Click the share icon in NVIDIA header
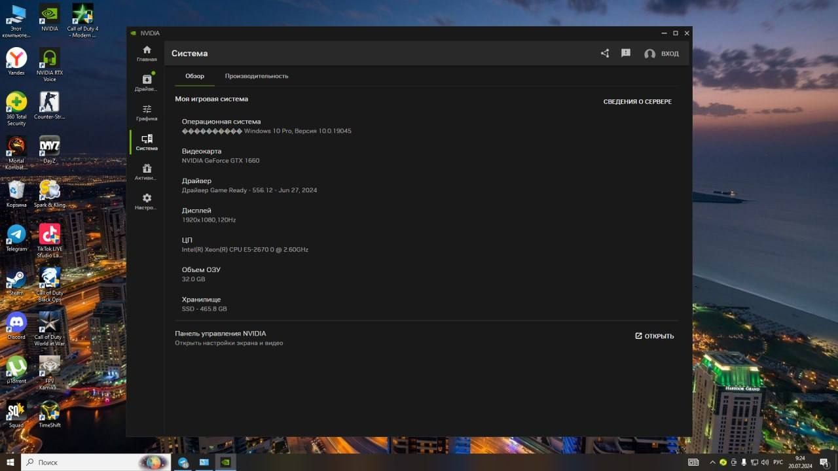This screenshot has width=838, height=471. tap(605, 54)
